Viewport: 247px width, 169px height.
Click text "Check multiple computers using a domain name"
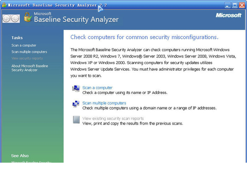pyautogui.click(x=125, y=108)
